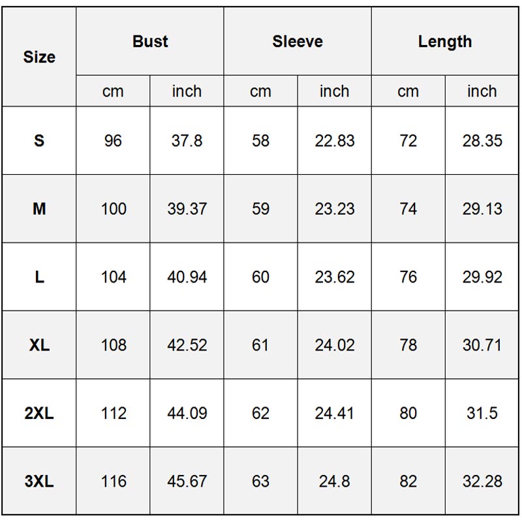Click the inch subheader under Length
The width and height of the screenshot is (522, 522).
pyautogui.click(x=482, y=91)
